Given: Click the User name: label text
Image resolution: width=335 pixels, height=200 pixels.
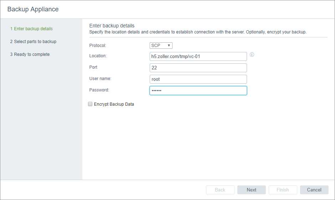Looking at the screenshot, I should (100, 79).
